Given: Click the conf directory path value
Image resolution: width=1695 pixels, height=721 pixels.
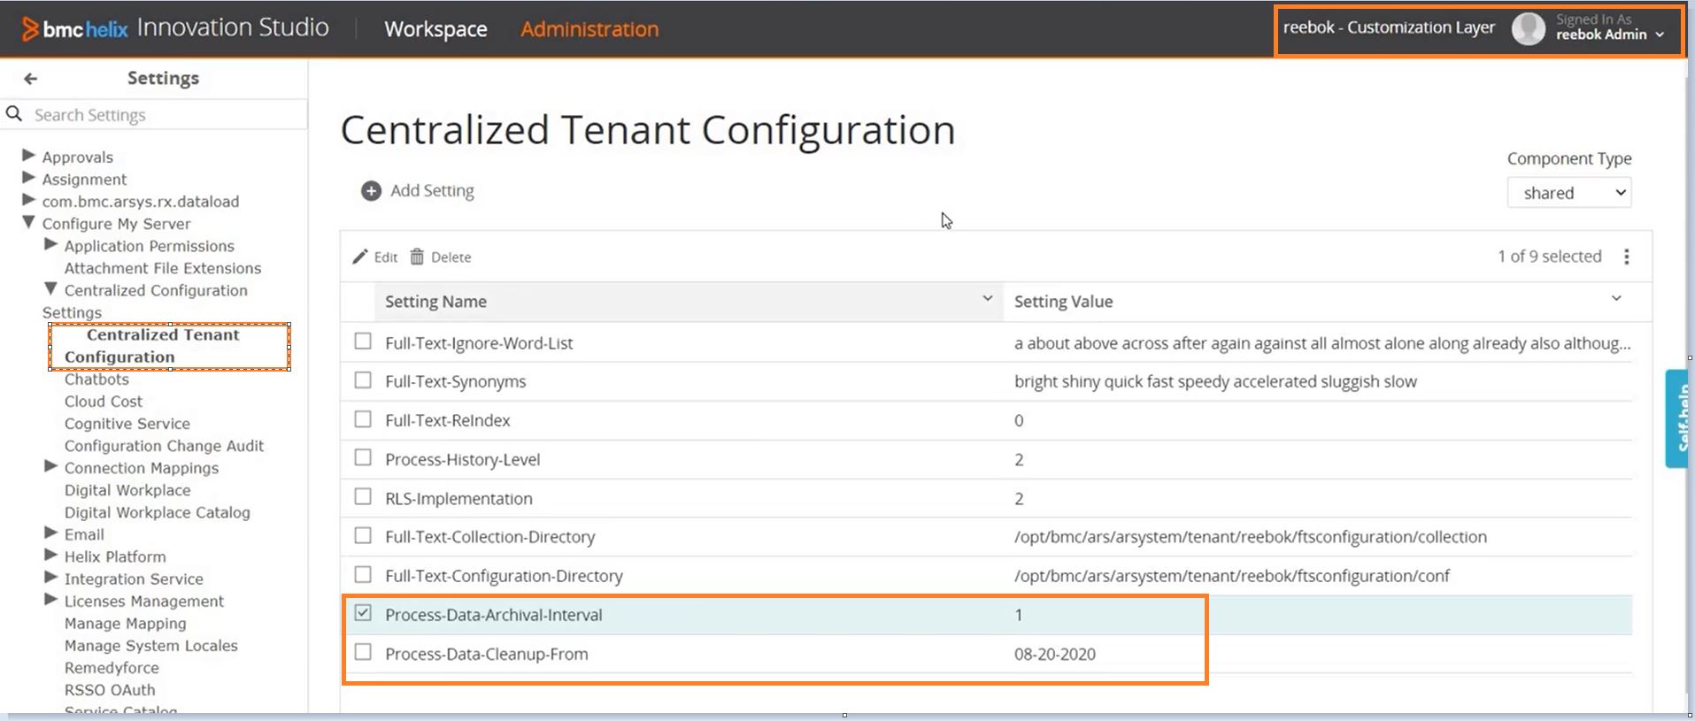Looking at the screenshot, I should tap(1232, 576).
